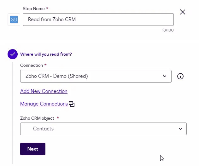
Task: Click the Connection field label
Action: click(32, 65)
